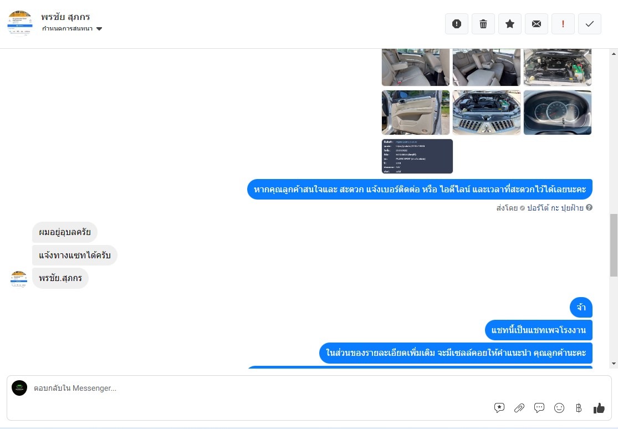The width and height of the screenshot is (618, 429).
Task: Open help question mark beside sender name
Action: coord(589,207)
